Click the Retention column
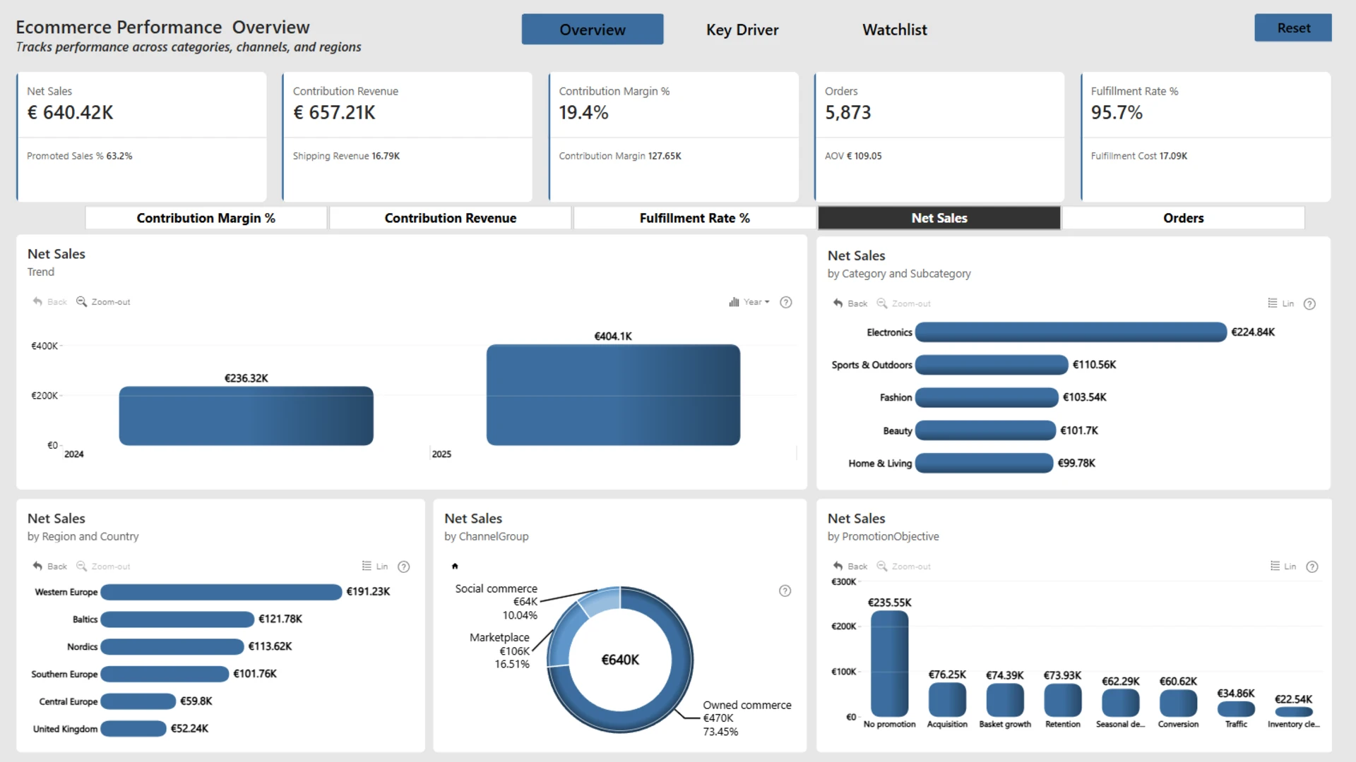 [1063, 701]
